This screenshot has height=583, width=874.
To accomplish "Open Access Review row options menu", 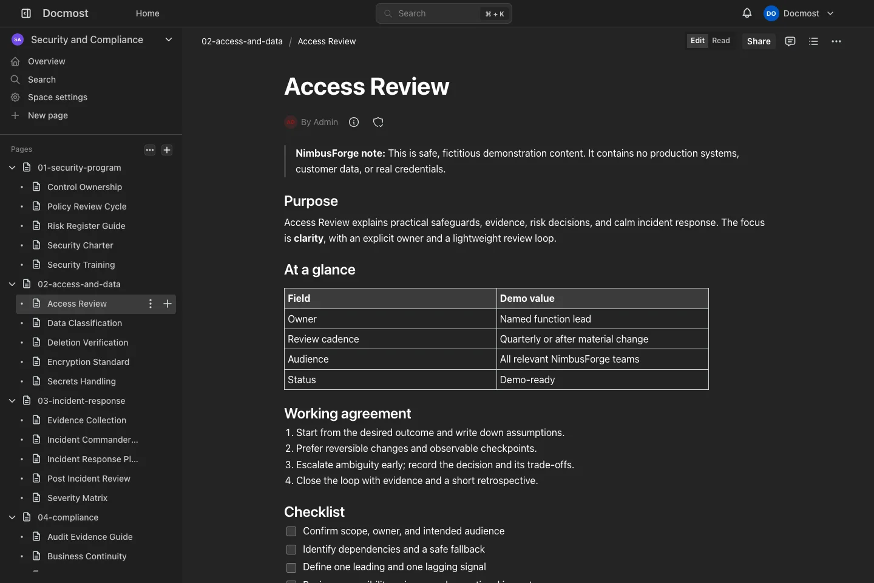I will pos(151,304).
